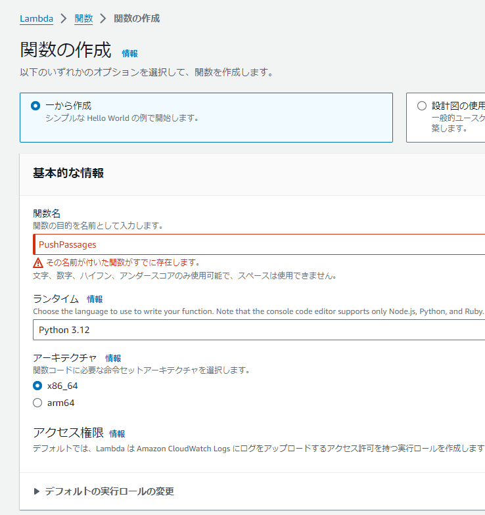The width and height of the screenshot is (485, 515).
Task: Expand デフォルトの実行ロールの変更 section
Action: click(x=104, y=491)
